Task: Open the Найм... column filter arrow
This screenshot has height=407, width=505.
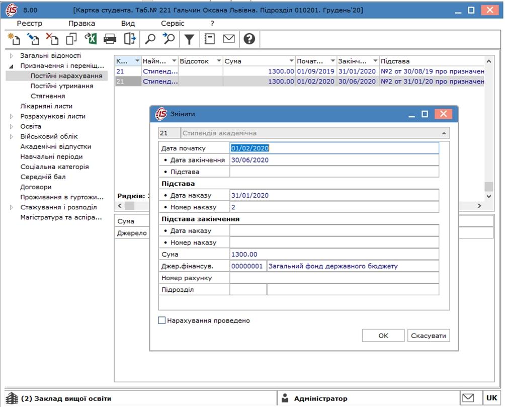Action: pos(174,61)
